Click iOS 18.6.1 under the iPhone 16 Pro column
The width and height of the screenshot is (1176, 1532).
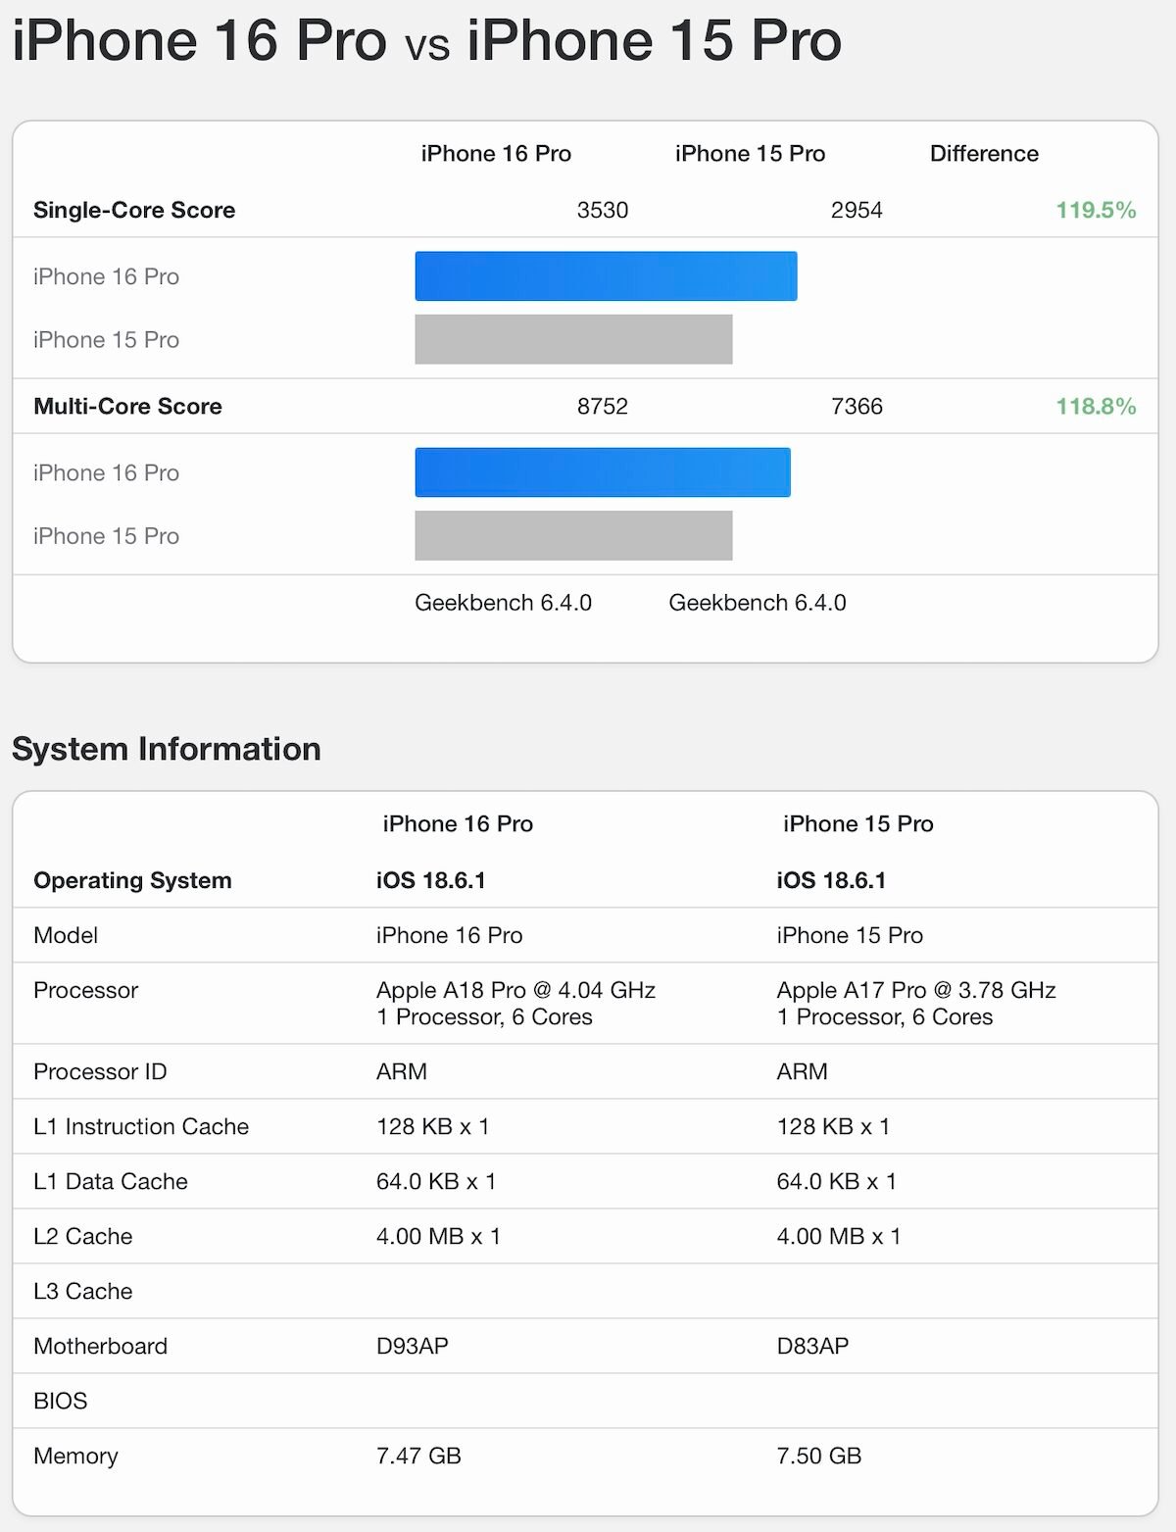(x=431, y=880)
